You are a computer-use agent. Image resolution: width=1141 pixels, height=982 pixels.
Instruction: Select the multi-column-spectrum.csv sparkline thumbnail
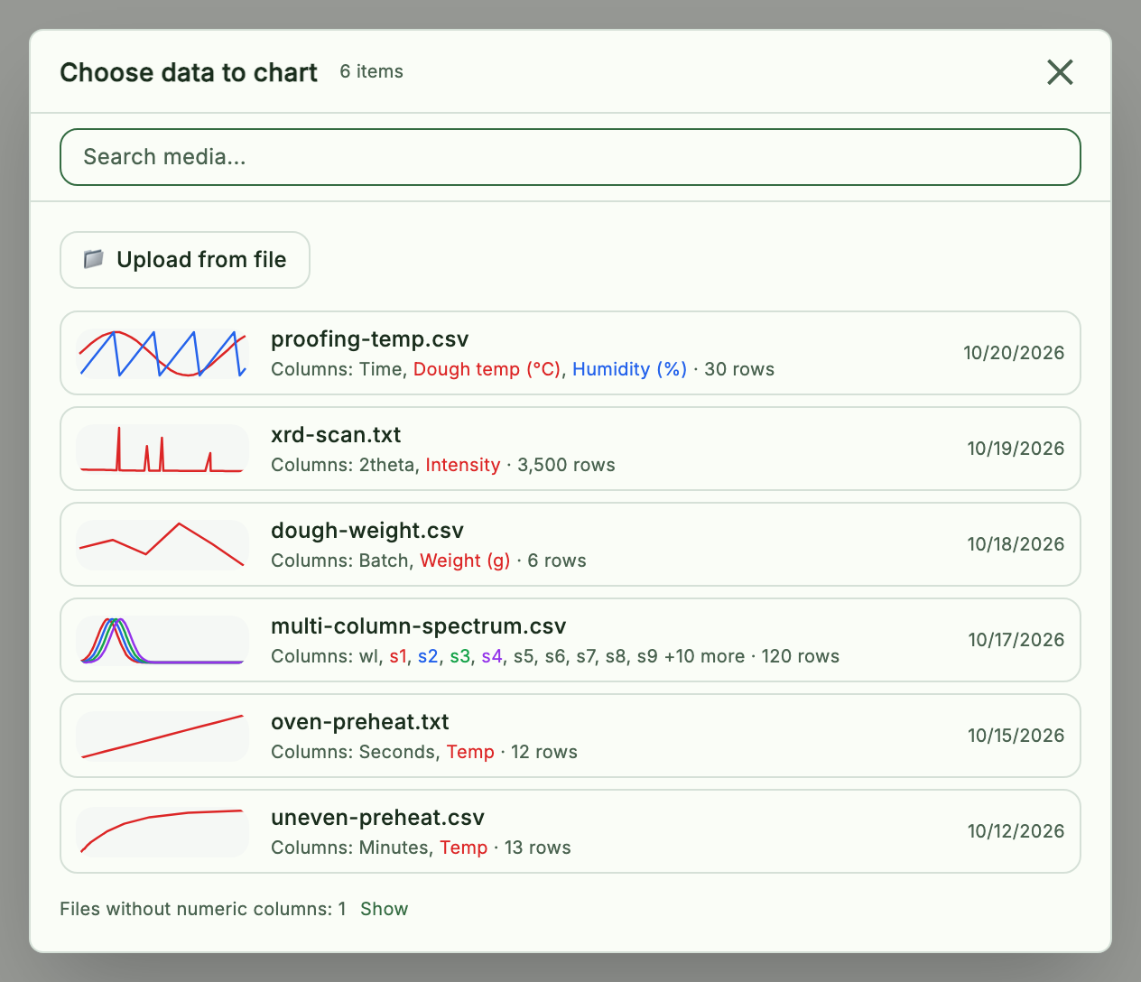pos(162,640)
